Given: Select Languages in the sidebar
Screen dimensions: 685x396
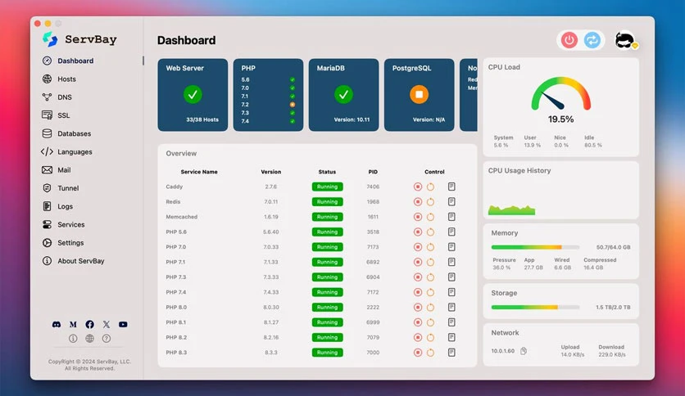Looking at the screenshot, I should (x=66, y=151).
